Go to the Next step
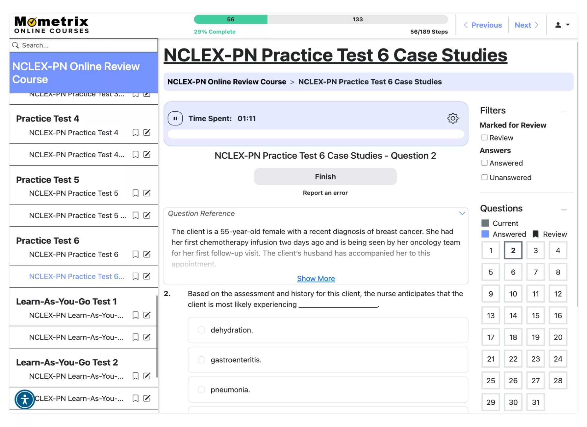This screenshot has width=587, height=427. (526, 25)
